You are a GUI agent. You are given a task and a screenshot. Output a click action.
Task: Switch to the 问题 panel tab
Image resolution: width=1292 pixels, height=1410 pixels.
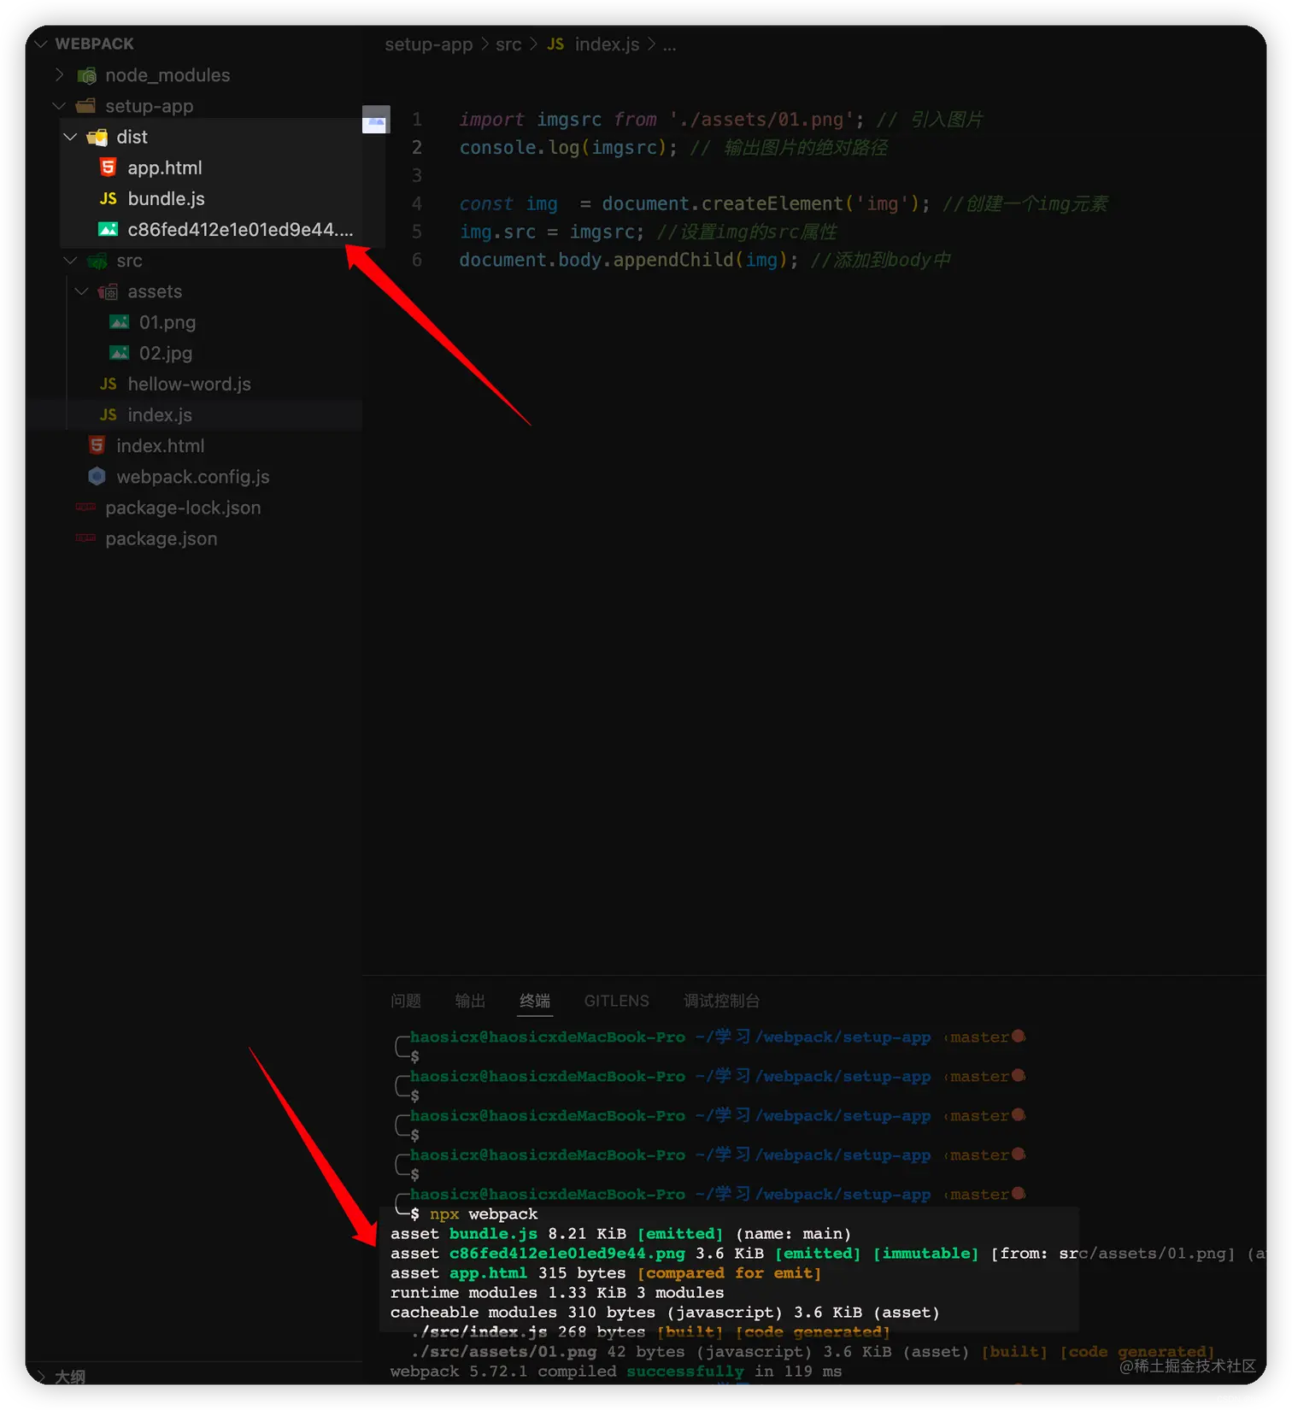point(406,1001)
